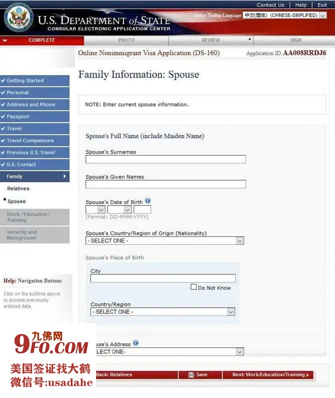Viewport: 335px width, 398px height.
Task: Click the Date of Birth help icon
Action: click(x=148, y=201)
